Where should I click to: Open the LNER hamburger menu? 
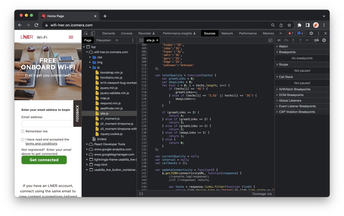point(71,37)
